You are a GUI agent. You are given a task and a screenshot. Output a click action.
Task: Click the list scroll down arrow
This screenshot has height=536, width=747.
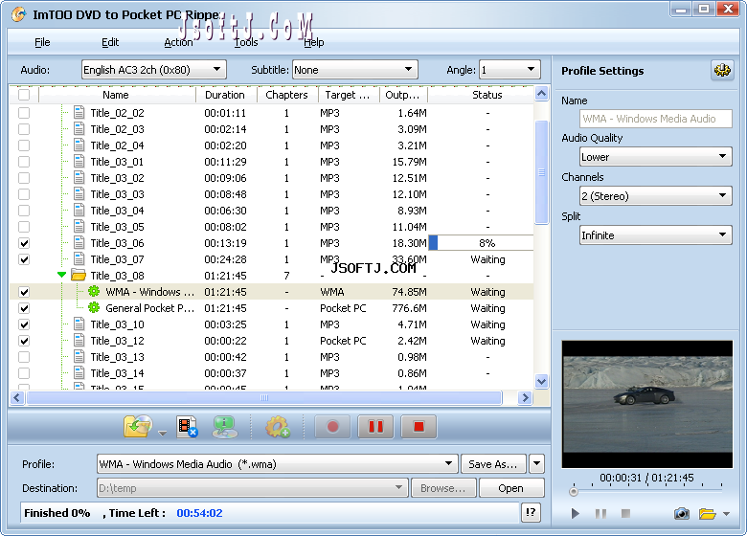click(541, 381)
